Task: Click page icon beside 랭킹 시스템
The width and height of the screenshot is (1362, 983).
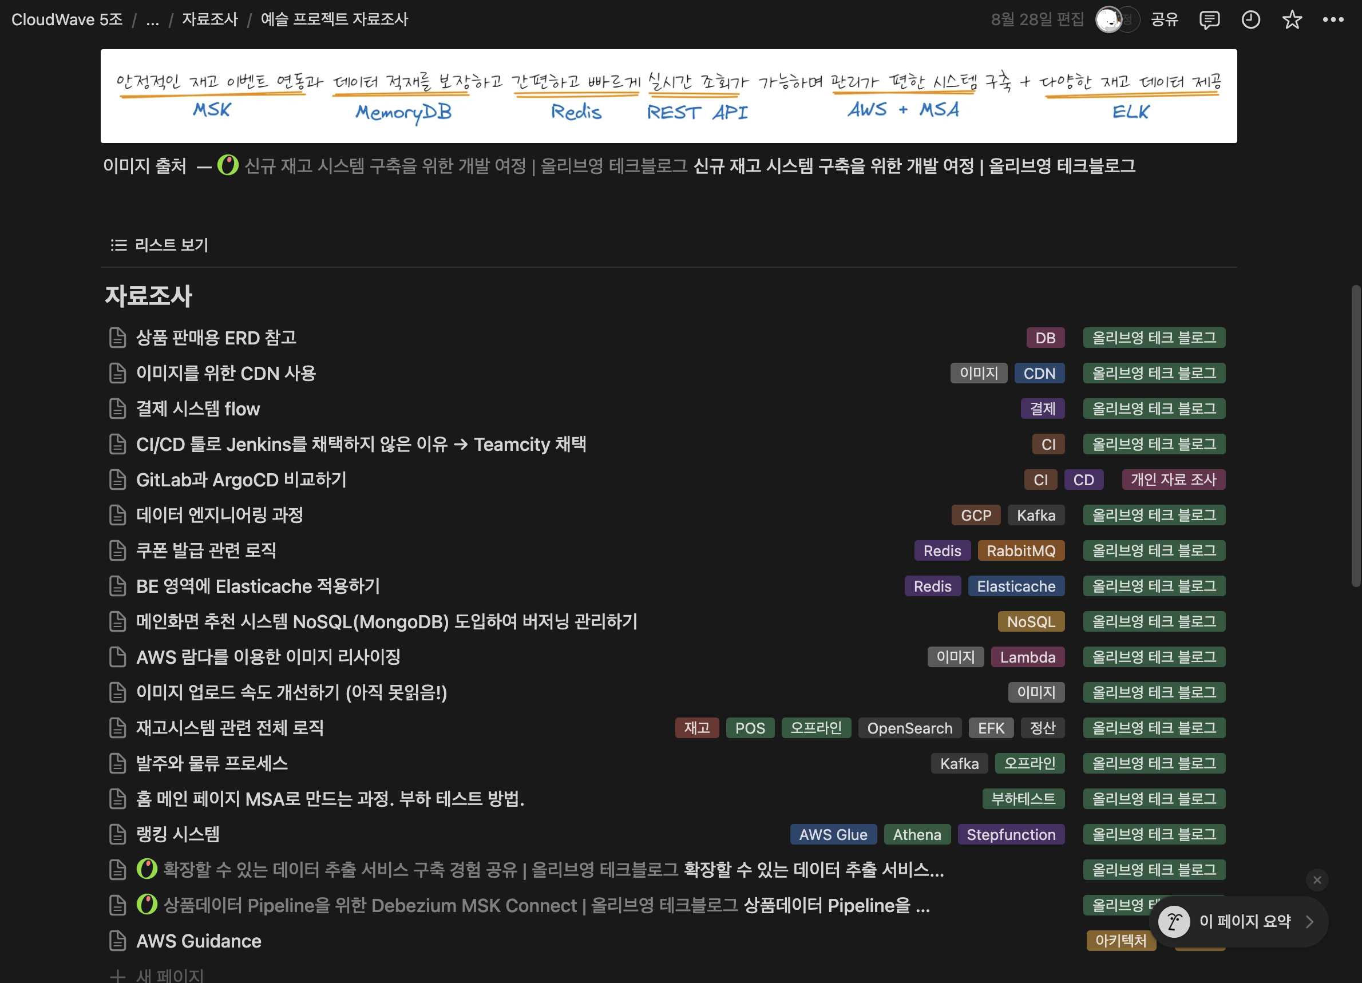Action: point(118,834)
